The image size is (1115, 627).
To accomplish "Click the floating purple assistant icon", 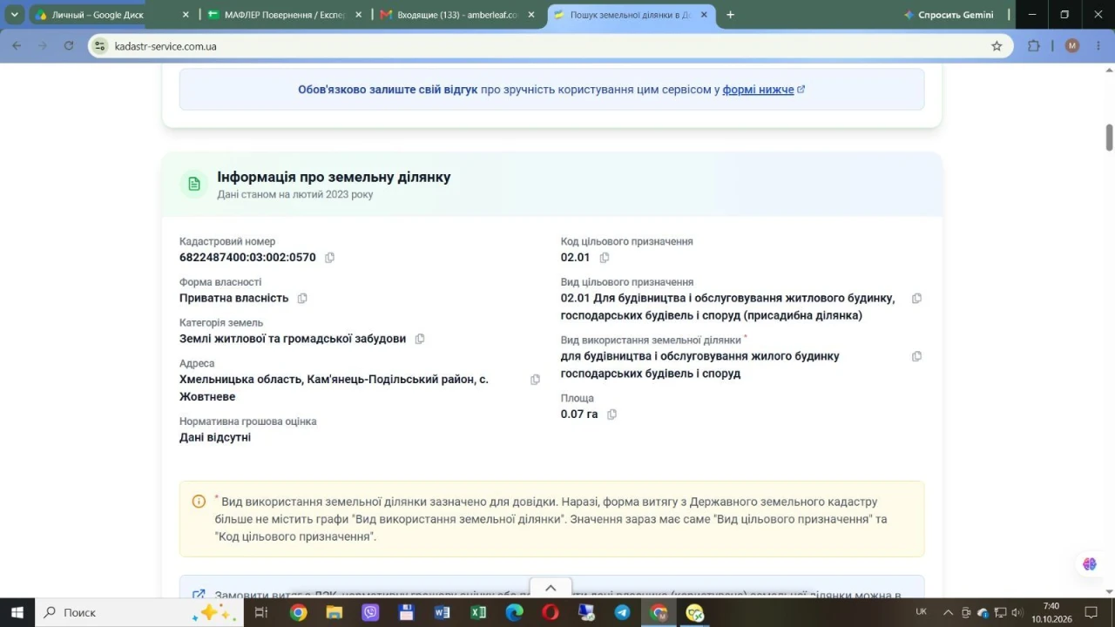I will tap(1089, 564).
